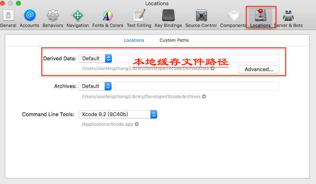Viewport: 316px width, 184px height.
Task: Reveal the Archives folder via arrow icon
Action: [204, 96]
